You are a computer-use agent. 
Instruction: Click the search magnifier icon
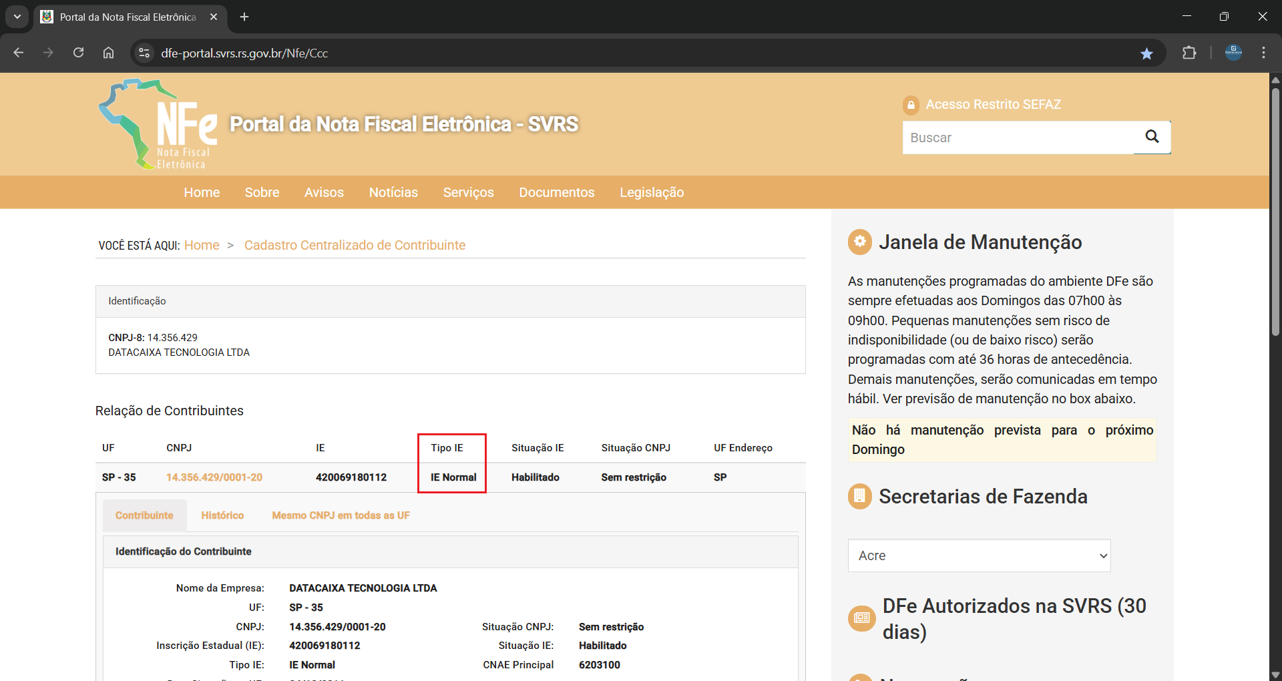(x=1152, y=137)
